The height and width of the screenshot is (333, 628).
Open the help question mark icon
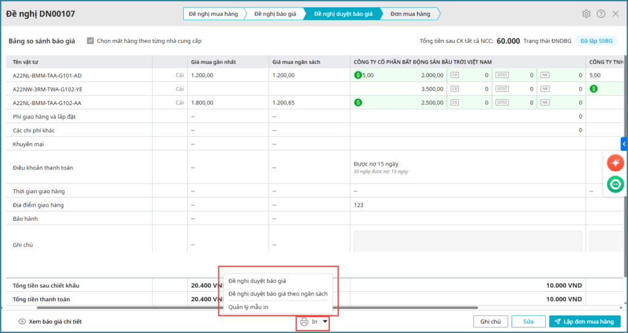pos(601,14)
